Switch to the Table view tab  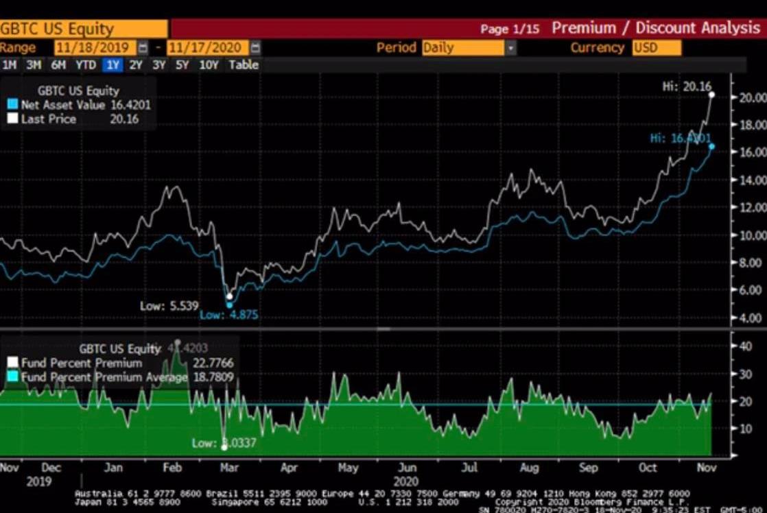coord(244,65)
